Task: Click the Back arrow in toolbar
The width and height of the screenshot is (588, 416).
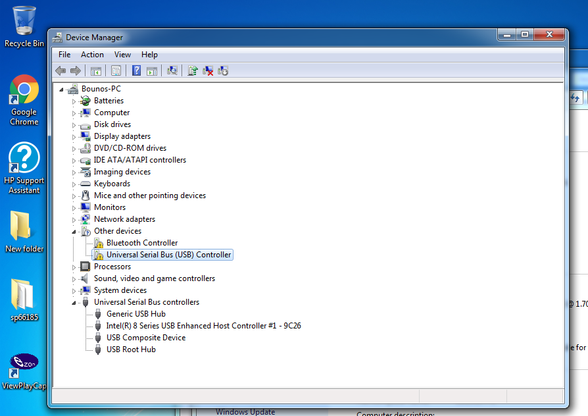Action: [x=61, y=70]
